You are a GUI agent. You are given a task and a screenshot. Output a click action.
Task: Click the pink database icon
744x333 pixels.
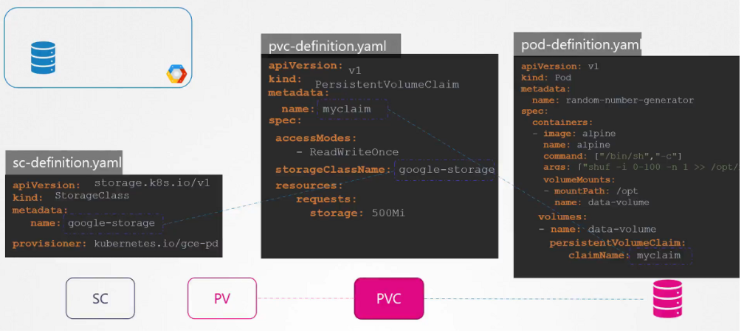point(667,299)
